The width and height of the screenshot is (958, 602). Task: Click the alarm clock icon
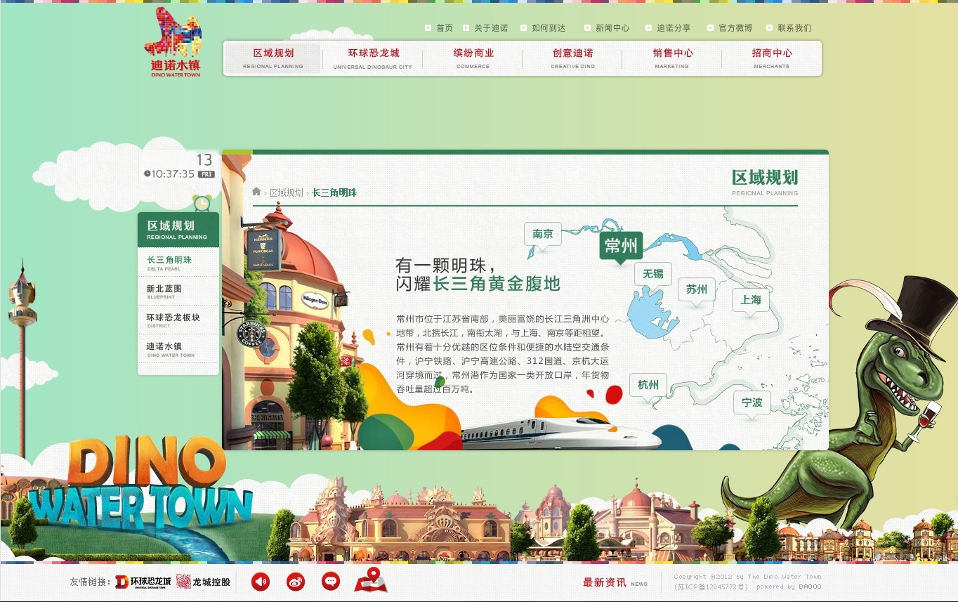(202, 203)
